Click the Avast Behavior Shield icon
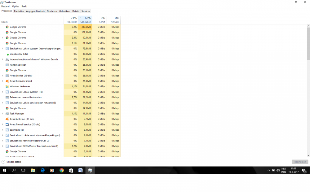 (7, 81)
